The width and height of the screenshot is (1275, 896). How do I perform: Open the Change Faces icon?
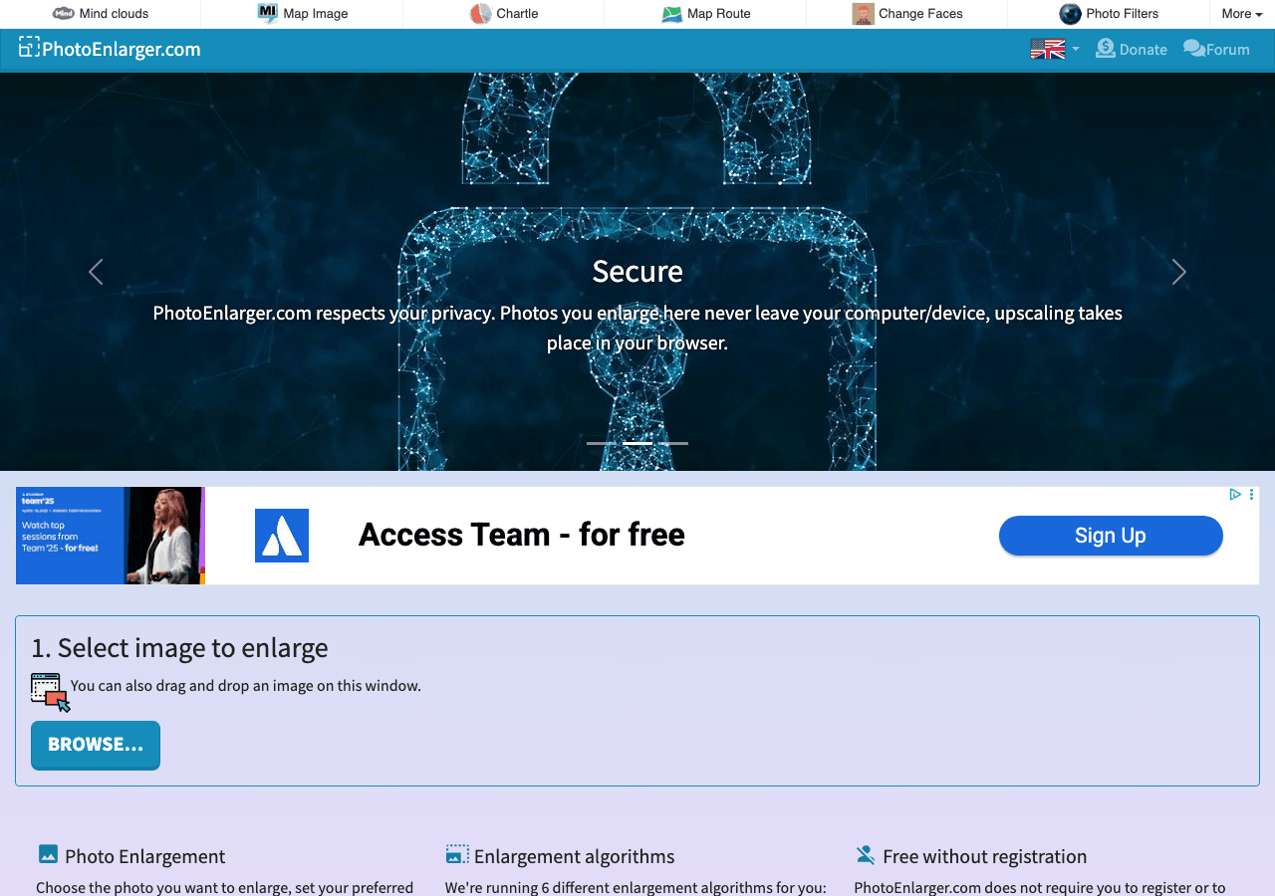click(x=864, y=14)
